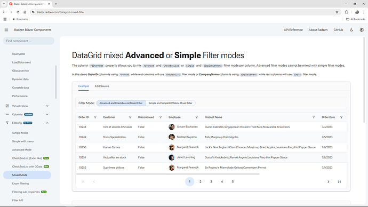The width and height of the screenshot is (368, 207).
Task: Toggle dark mode moon icon
Action: click(351, 30)
